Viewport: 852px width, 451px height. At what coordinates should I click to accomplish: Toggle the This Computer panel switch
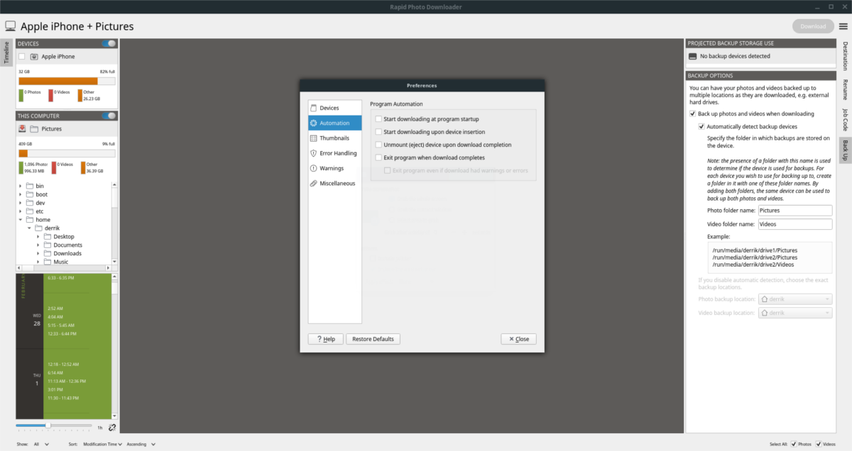point(109,116)
